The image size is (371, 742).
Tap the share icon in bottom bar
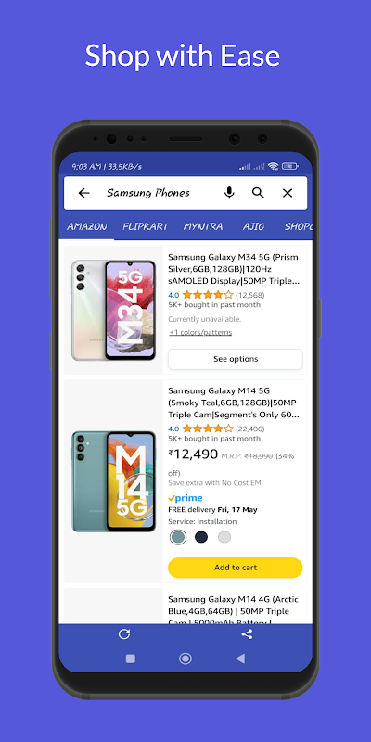[x=247, y=634]
